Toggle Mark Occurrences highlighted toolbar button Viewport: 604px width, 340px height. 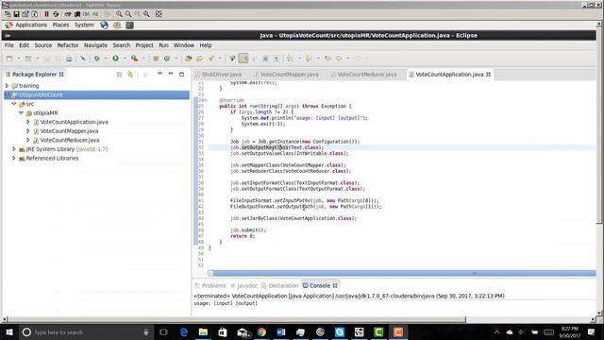click(243, 59)
